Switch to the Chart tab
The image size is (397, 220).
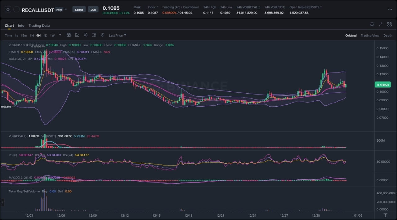tap(9, 25)
